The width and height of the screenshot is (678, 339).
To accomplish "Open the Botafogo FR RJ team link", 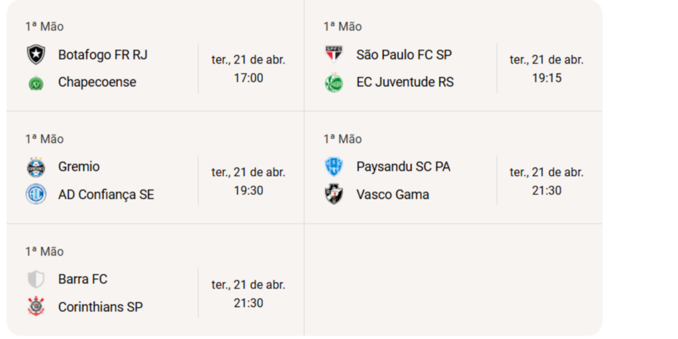I will pyautogui.click(x=103, y=55).
